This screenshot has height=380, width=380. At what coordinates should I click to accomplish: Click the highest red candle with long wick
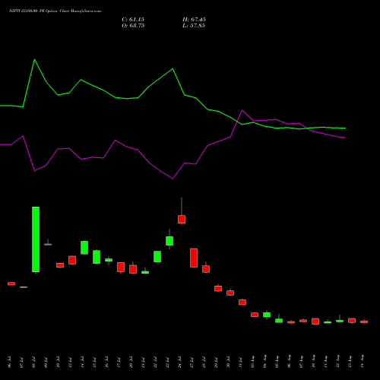[x=182, y=219]
